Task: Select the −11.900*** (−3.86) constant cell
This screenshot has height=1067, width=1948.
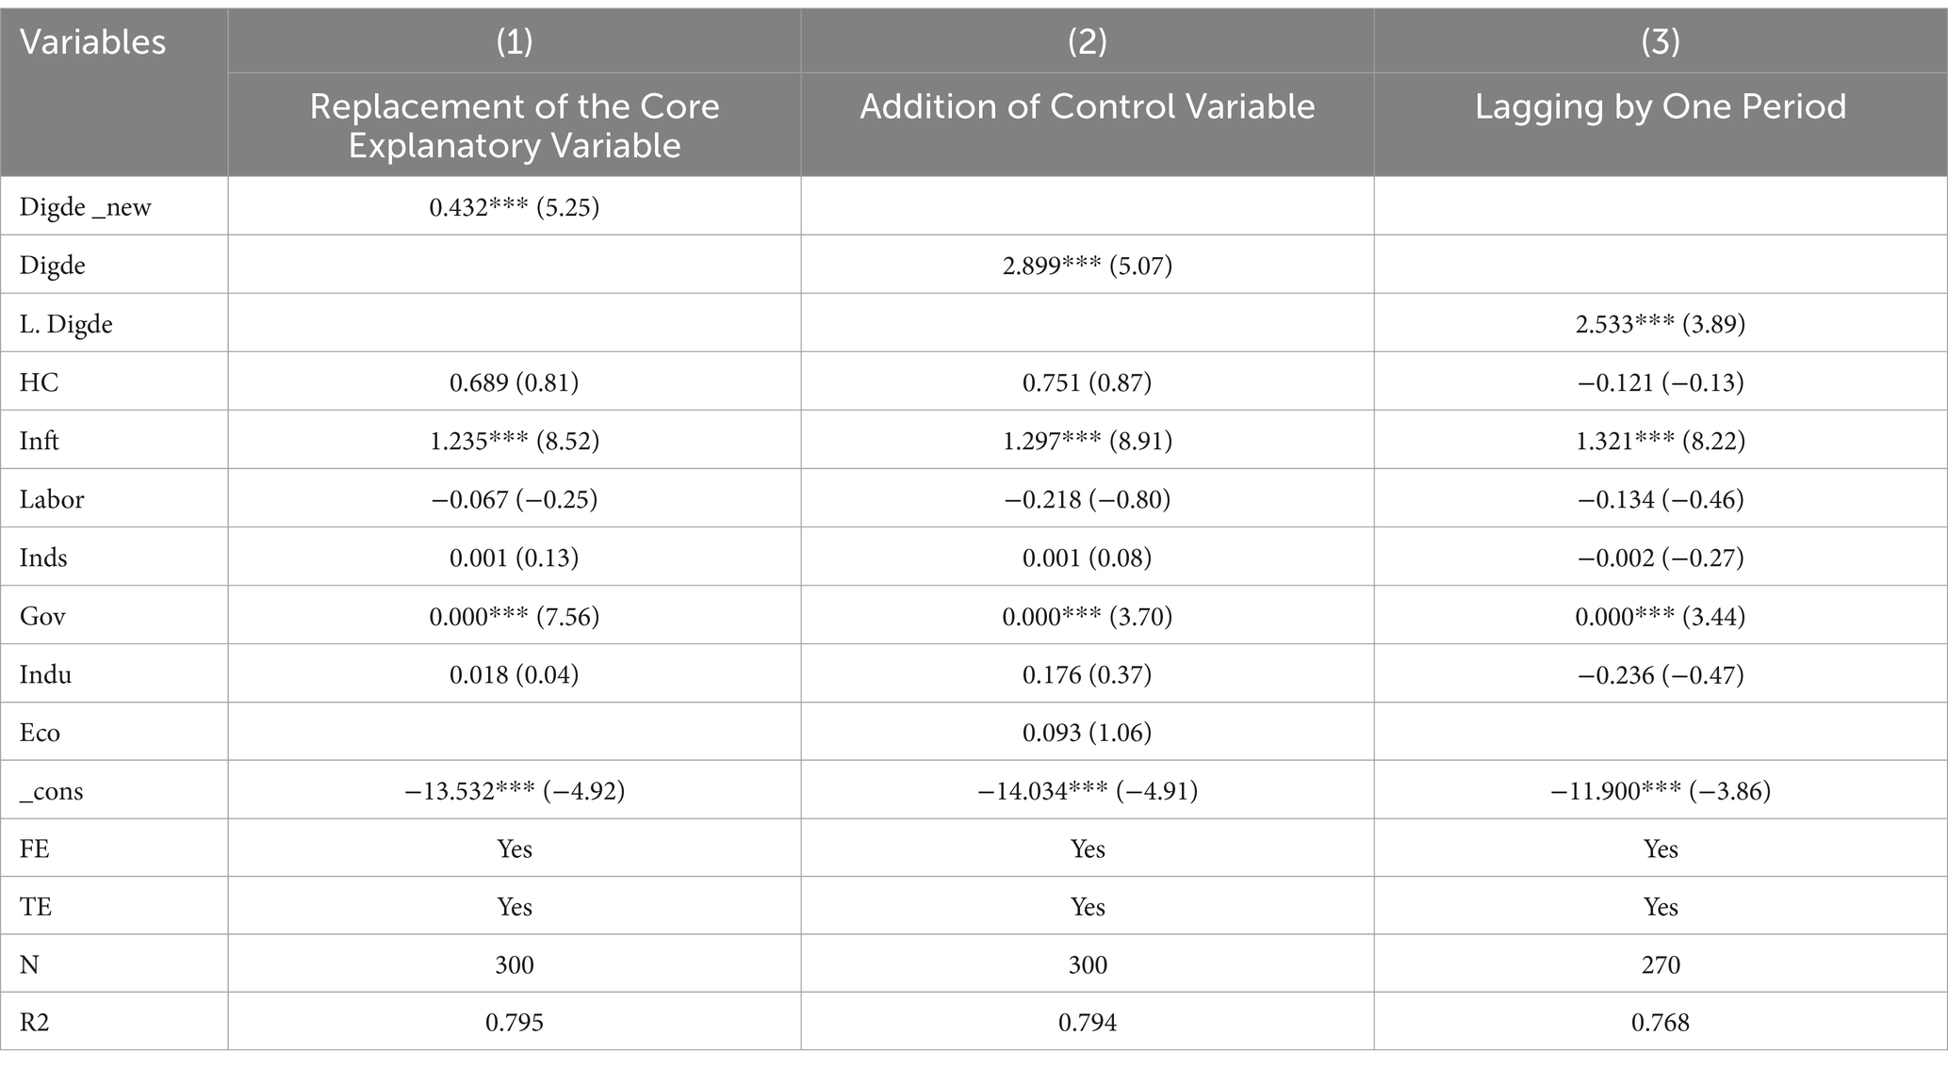Action: click(1660, 791)
